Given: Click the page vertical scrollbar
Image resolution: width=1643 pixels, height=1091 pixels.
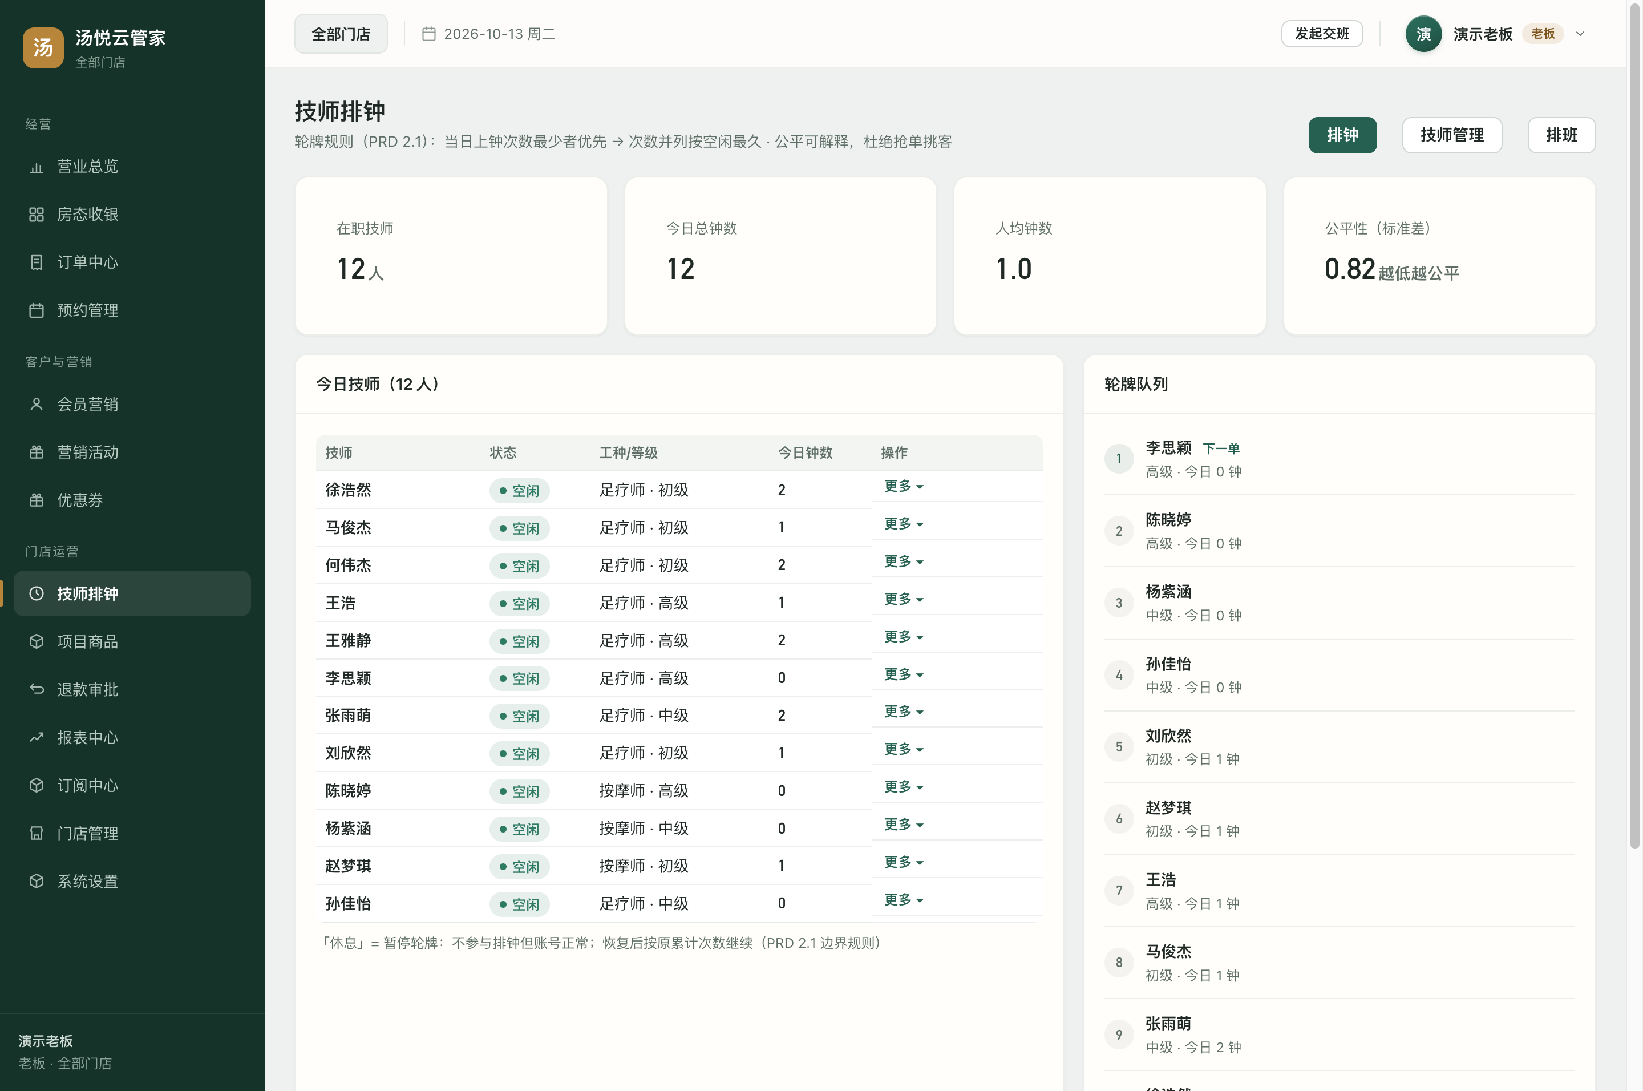Looking at the screenshot, I should (1634, 425).
